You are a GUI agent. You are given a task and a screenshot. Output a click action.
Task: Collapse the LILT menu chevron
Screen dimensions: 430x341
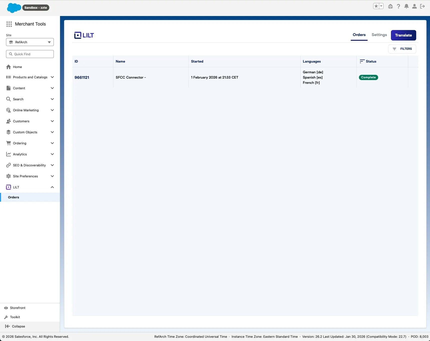click(52, 187)
